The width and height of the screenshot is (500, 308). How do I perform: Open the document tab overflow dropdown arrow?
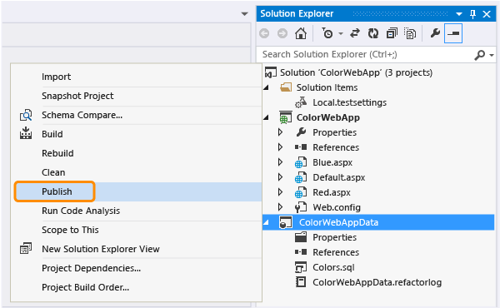[x=244, y=14]
